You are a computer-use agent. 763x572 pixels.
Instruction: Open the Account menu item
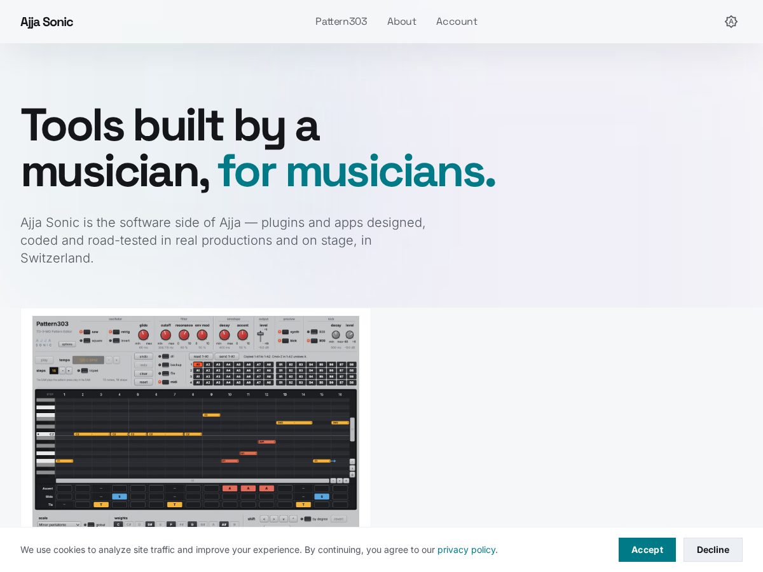[x=457, y=22]
